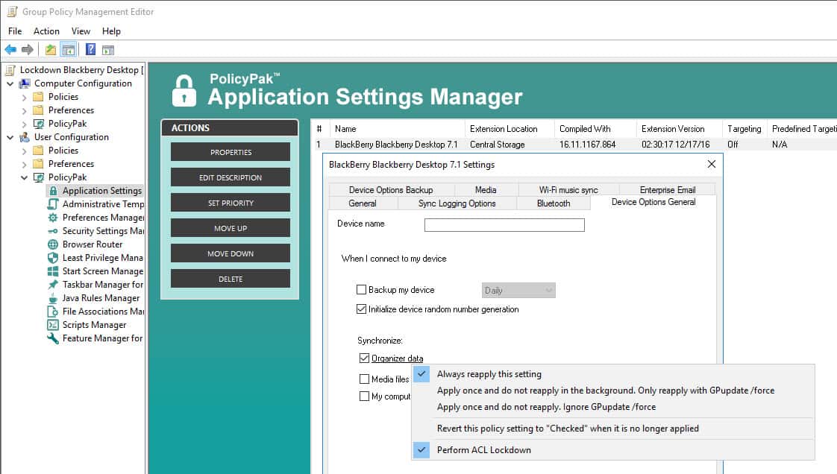
Task: Click the File Associations Manager file icon
Action: pos(53,312)
